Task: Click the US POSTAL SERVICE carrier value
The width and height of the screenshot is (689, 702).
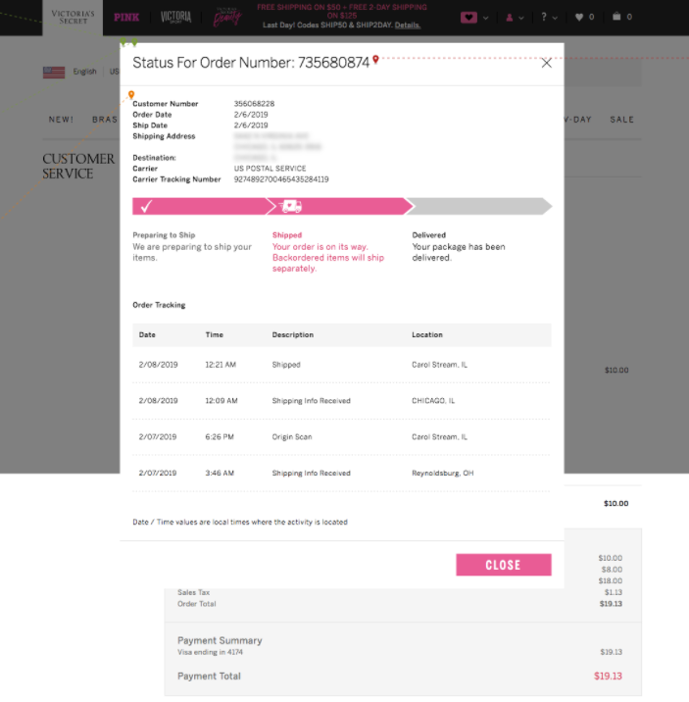Action: click(x=270, y=169)
